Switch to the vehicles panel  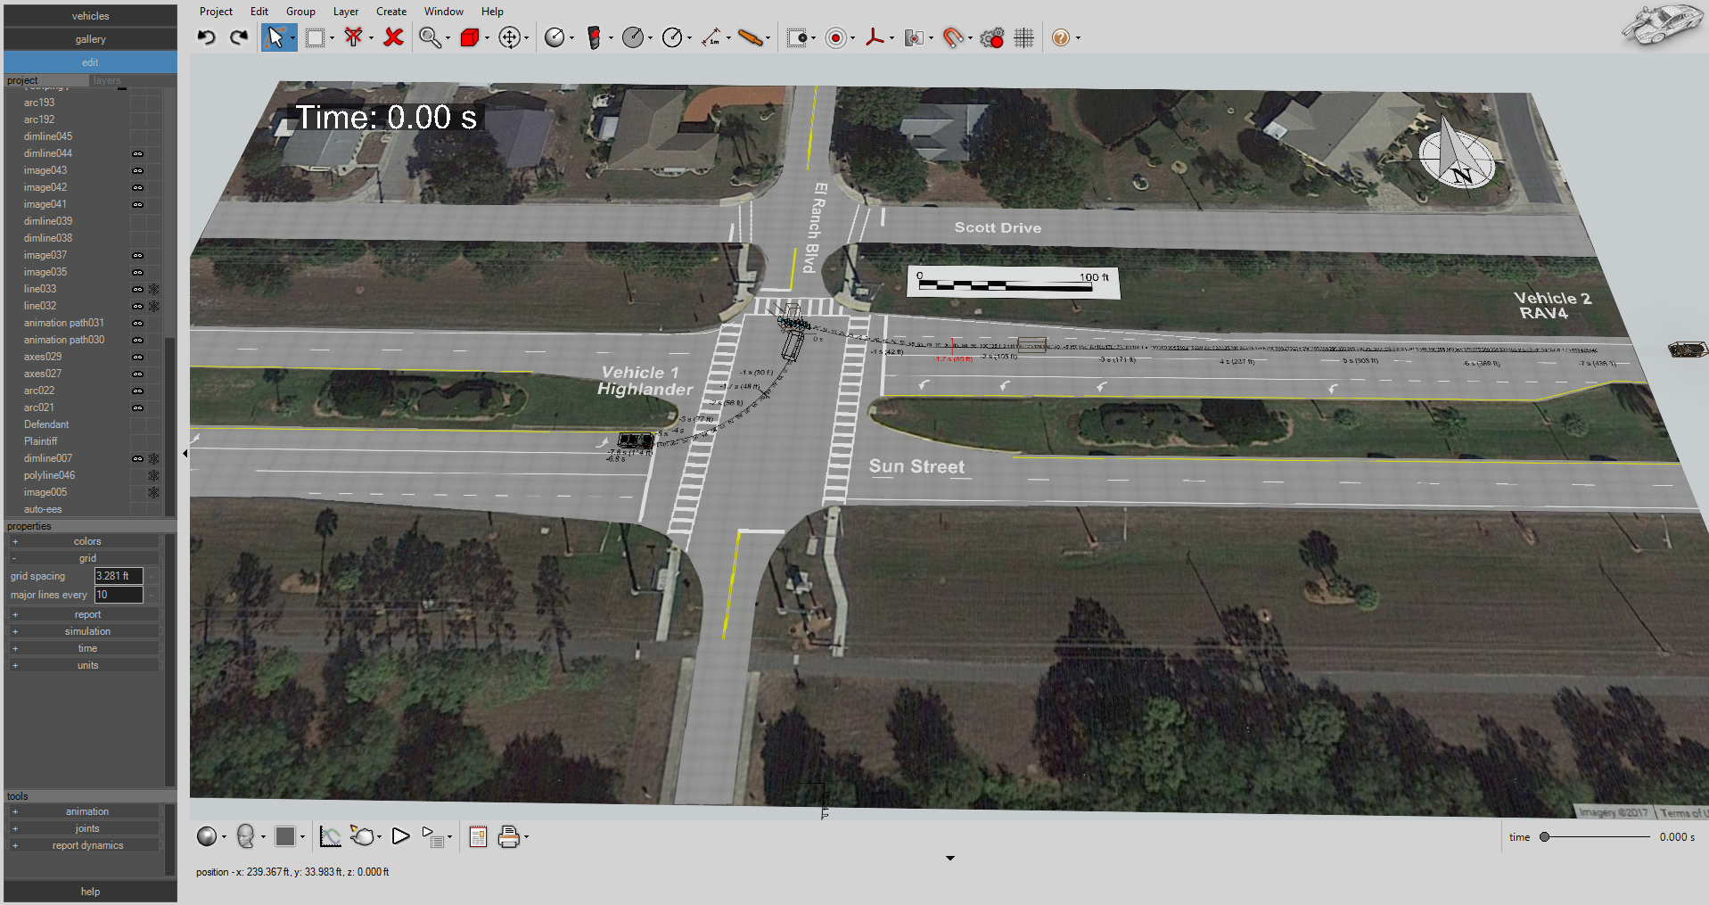pyautogui.click(x=90, y=16)
